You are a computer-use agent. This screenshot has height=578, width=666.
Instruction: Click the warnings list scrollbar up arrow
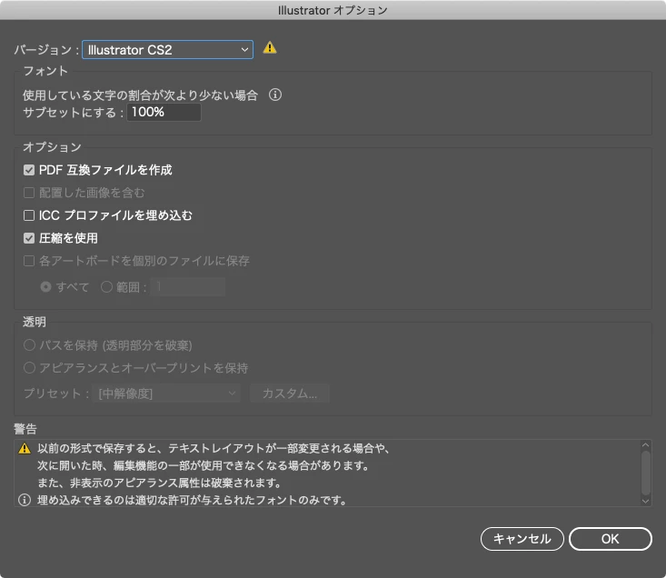(646, 445)
